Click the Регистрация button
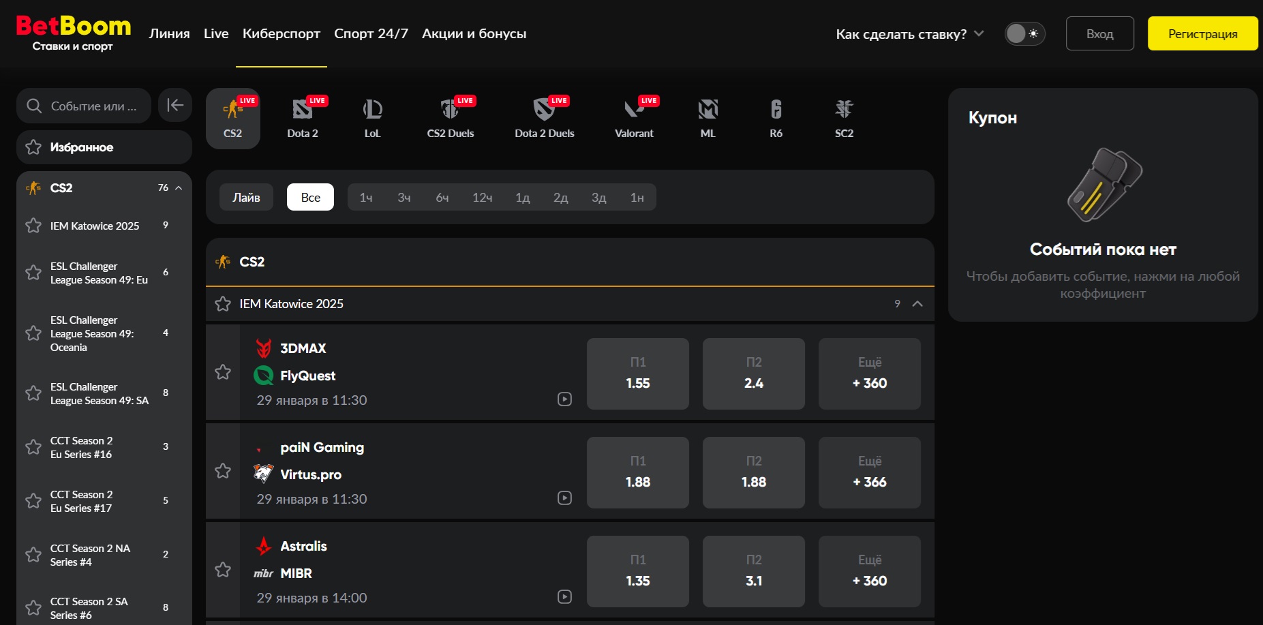The image size is (1263, 625). tap(1202, 33)
